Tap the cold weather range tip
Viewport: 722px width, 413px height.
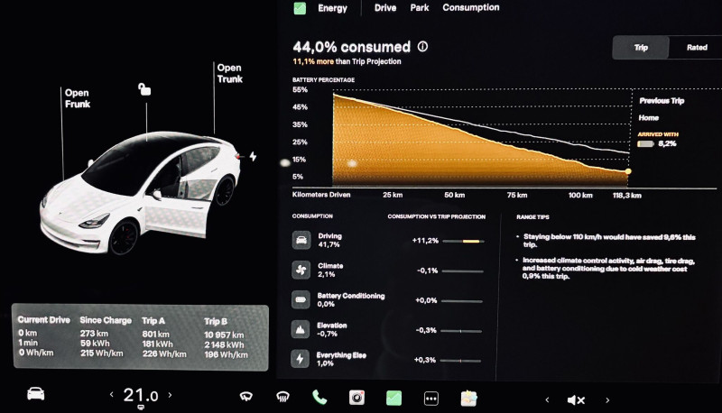tap(607, 268)
